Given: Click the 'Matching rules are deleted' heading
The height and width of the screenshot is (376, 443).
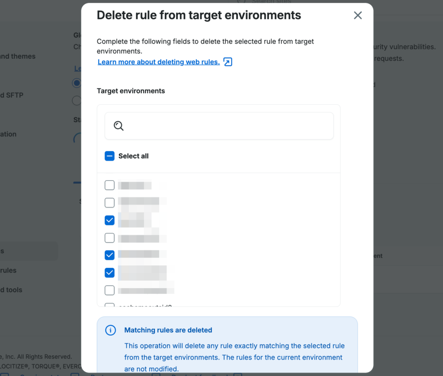Looking at the screenshot, I should 168,330.
